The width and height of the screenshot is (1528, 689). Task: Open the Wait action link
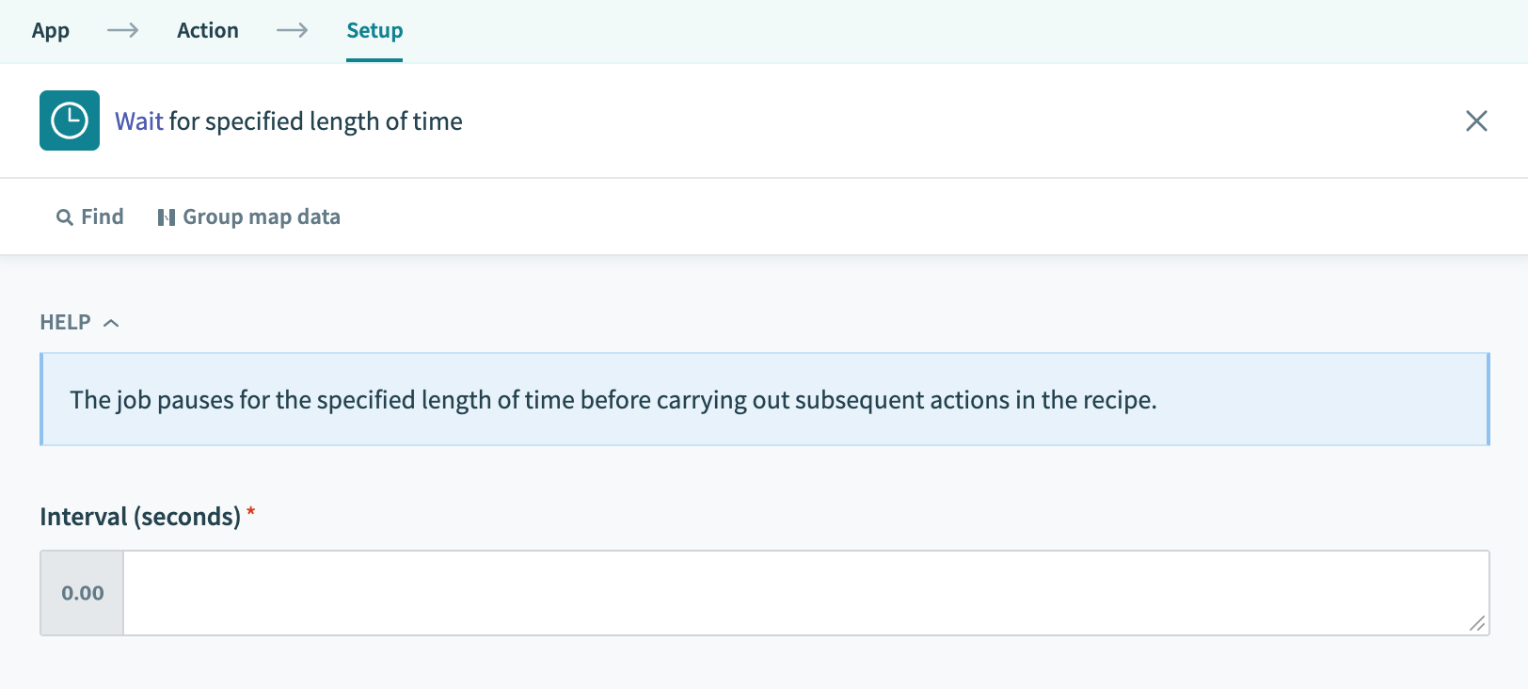[x=138, y=120]
